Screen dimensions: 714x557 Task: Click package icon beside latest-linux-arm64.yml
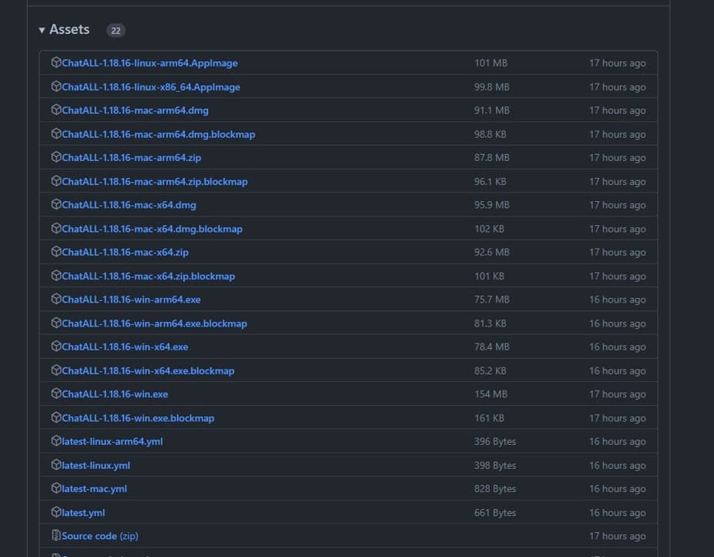tap(56, 441)
